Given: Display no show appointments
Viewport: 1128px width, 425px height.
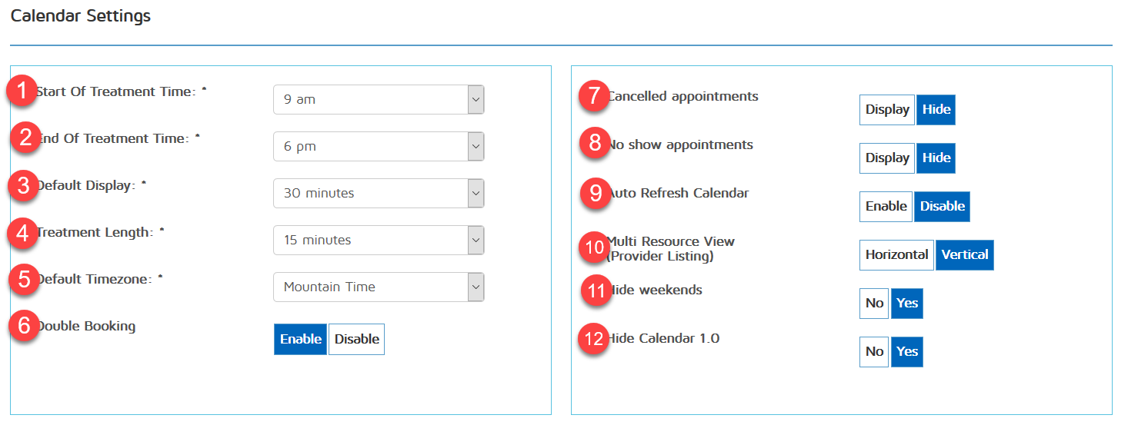Looking at the screenshot, I should (x=887, y=158).
